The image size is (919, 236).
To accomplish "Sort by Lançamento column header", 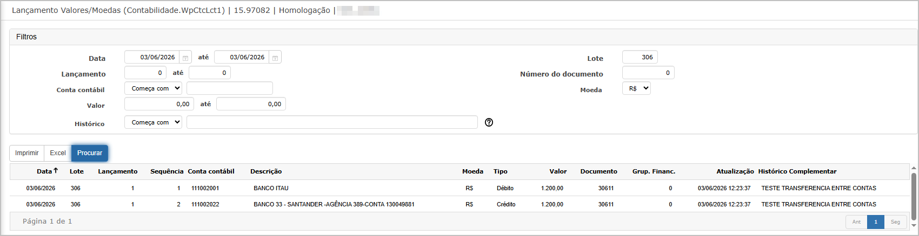I will tap(118, 171).
